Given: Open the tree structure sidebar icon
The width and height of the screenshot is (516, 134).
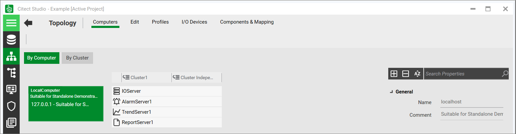Looking at the screenshot, I should pos(11,73).
